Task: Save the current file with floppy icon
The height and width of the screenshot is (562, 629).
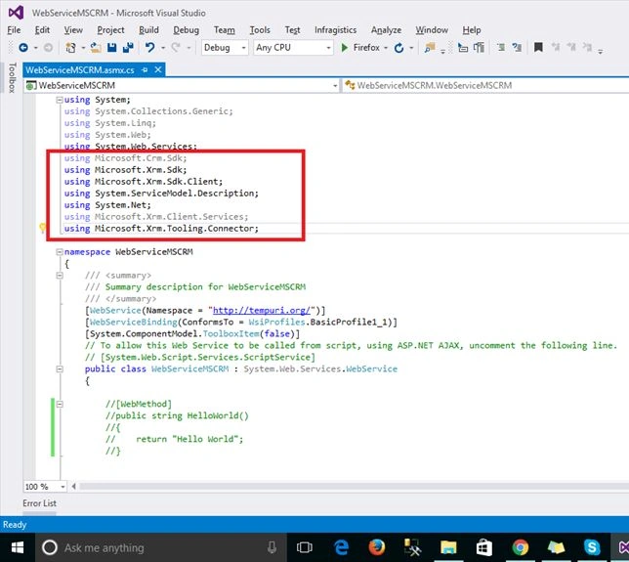Action: pos(112,48)
